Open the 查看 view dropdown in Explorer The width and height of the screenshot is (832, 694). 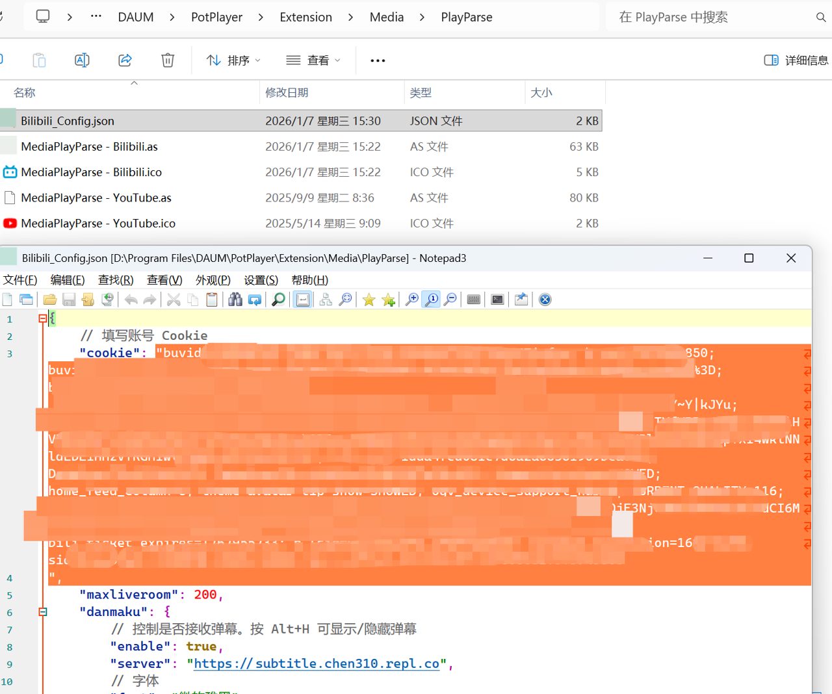(313, 60)
